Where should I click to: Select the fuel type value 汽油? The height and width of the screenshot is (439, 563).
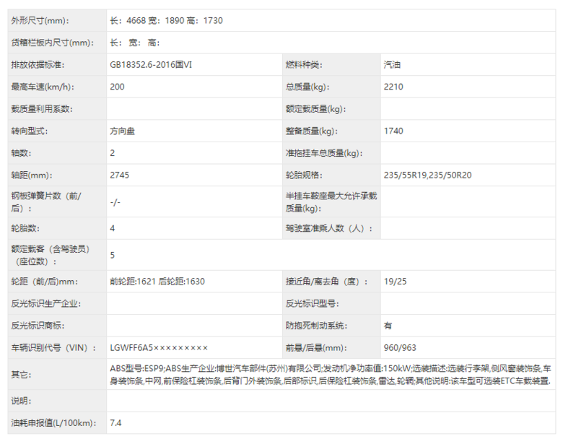392,65
